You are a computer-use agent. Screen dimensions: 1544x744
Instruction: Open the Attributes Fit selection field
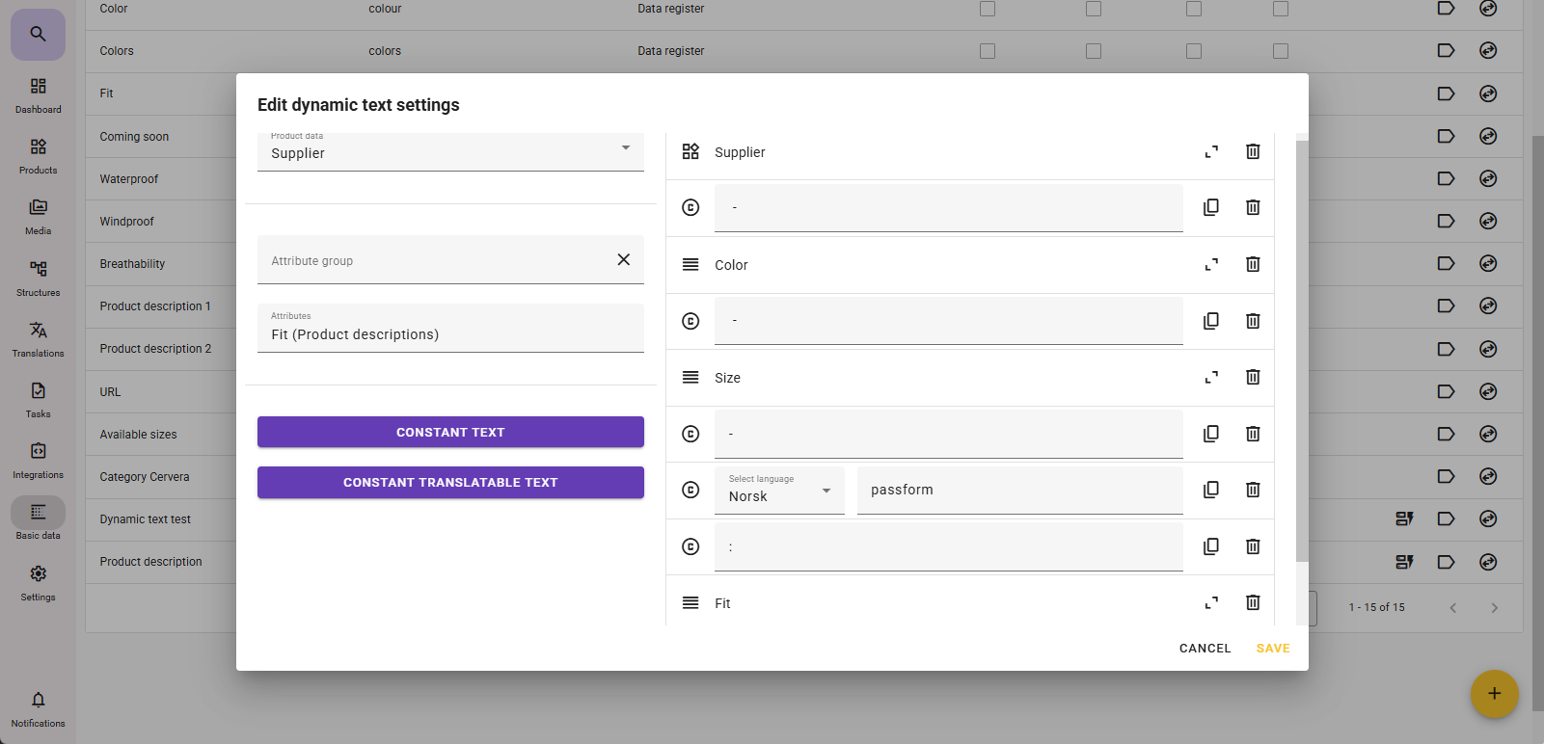[x=450, y=329]
